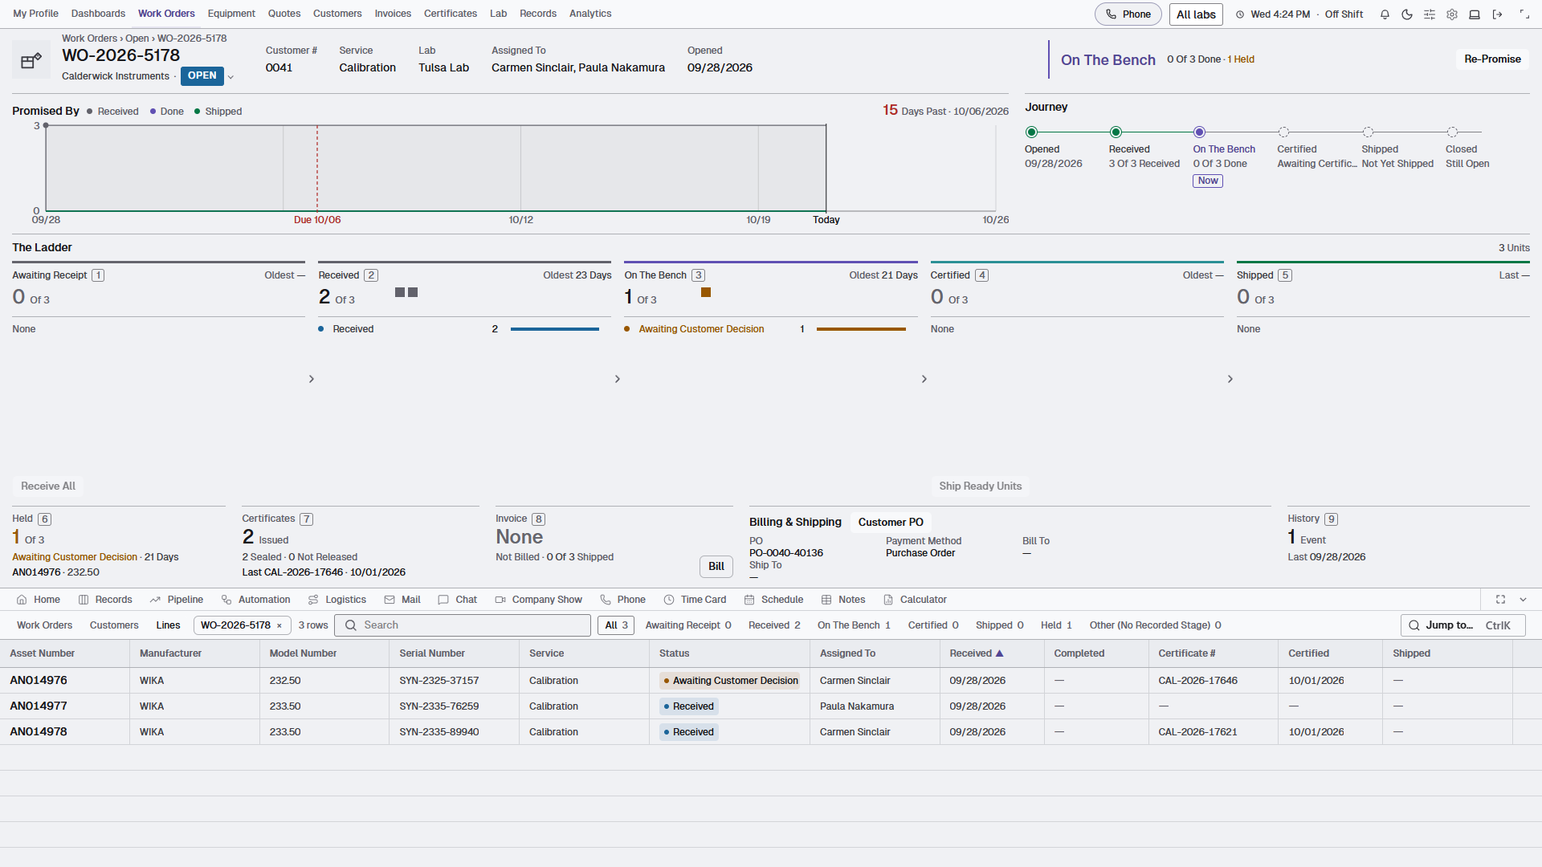
Task: Expand the Received ladder column chevron
Action: (x=617, y=379)
